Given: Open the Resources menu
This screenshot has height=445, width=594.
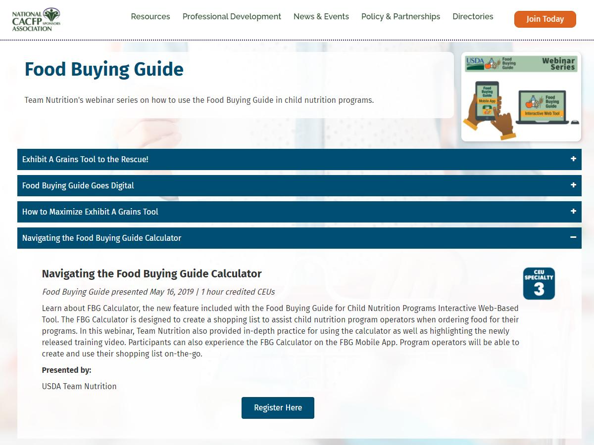Looking at the screenshot, I should coord(150,17).
